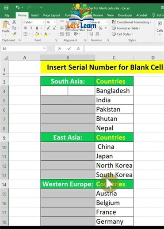
Task: Open the Font Color dropdown arrow
Action: click(x=50, y=34)
